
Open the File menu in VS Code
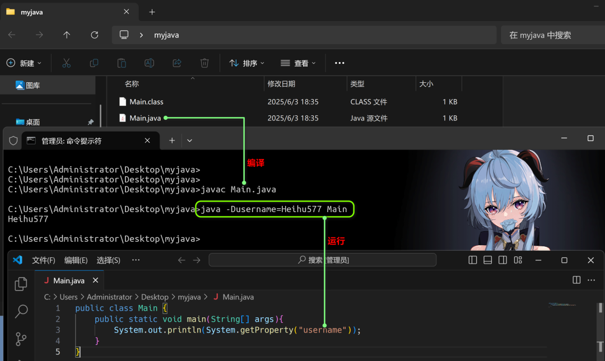[x=43, y=260]
